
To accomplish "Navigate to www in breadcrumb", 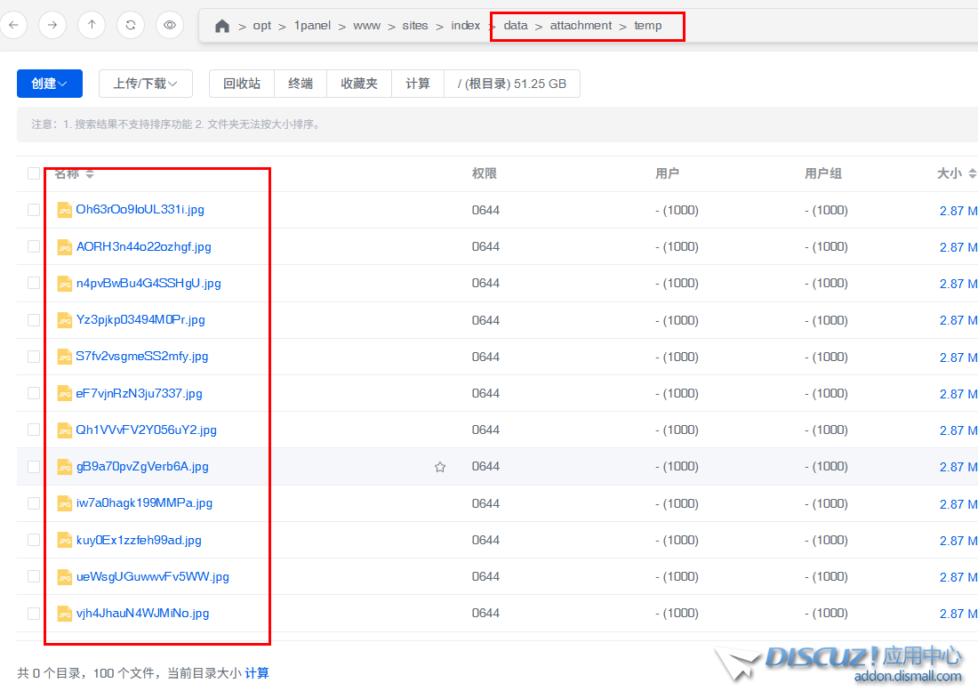I will 366,26.
